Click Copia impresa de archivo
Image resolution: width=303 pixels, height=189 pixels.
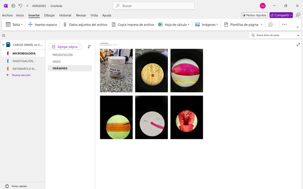click(x=133, y=25)
